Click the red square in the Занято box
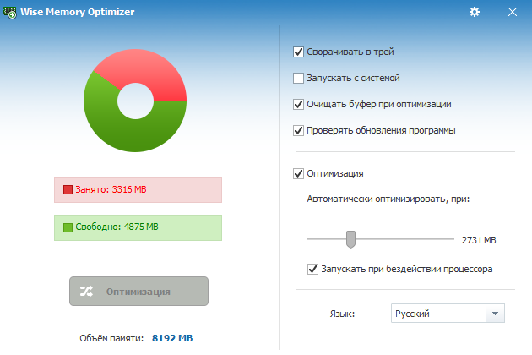Image resolution: width=532 pixels, height=355 pixels. coord(68,189)
